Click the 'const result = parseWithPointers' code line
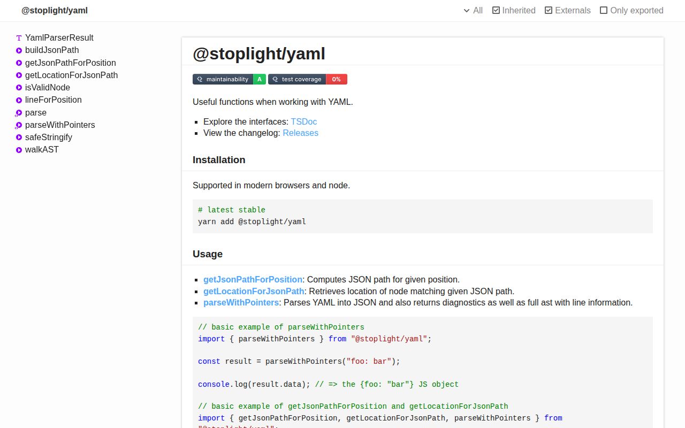Viewport: 685px width, 428px height. pos(299,362)
